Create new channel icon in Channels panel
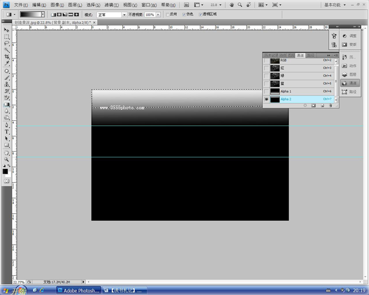369x295 pixels. point(322,106)
